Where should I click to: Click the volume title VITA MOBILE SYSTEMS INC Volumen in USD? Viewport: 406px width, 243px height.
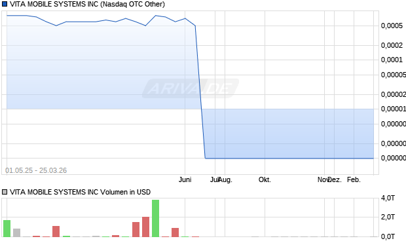(80, 192)
